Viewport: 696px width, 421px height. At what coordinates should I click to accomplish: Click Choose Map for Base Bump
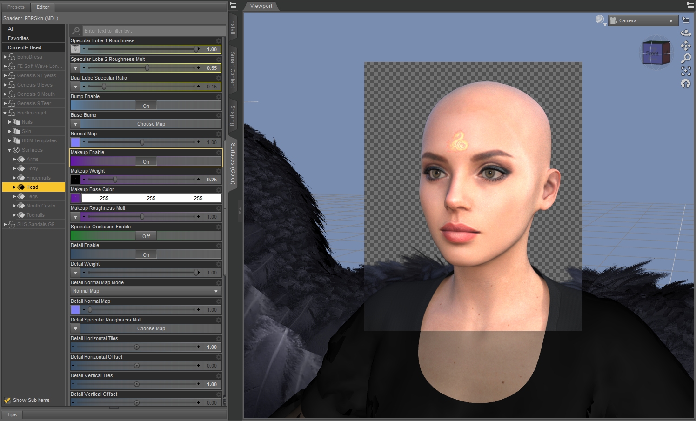tap(151, 124)
